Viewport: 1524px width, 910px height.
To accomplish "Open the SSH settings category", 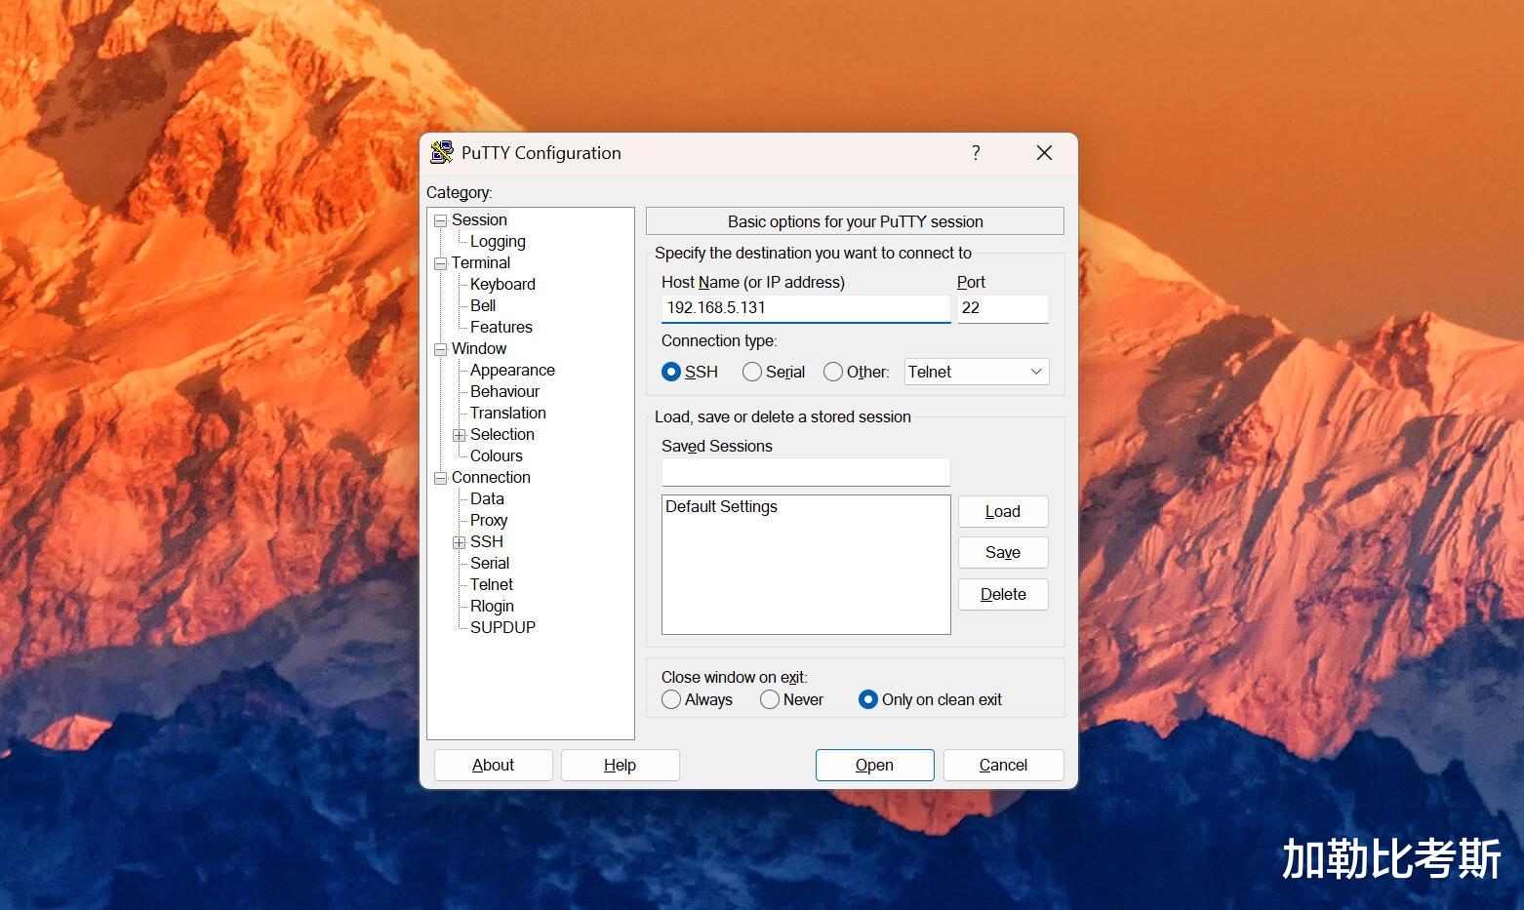I will [487, 542].
